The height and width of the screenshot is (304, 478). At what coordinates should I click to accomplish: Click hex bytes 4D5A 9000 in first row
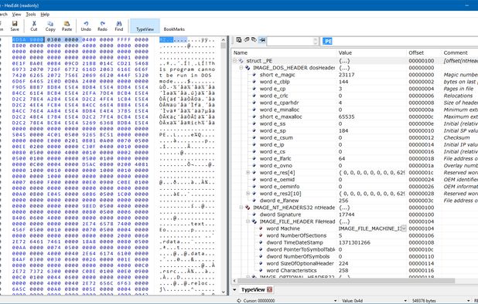click(x=28, y=39)
